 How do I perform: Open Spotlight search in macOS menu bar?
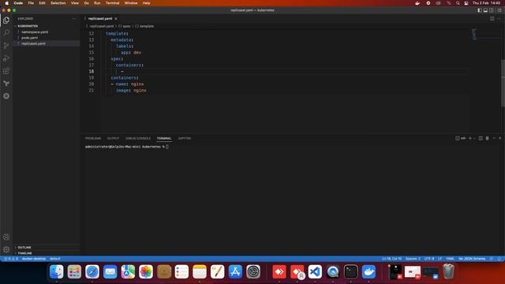[458, 3]
